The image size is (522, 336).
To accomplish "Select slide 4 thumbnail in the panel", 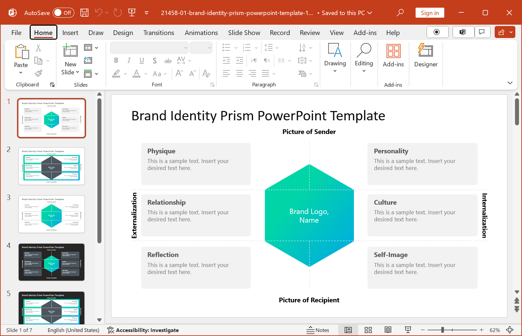I will [x=51, y=262].
